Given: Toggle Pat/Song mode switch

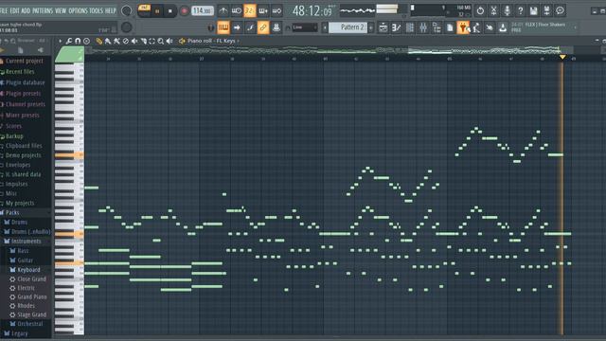Looking at the screenshot, I should coord(144,10).
